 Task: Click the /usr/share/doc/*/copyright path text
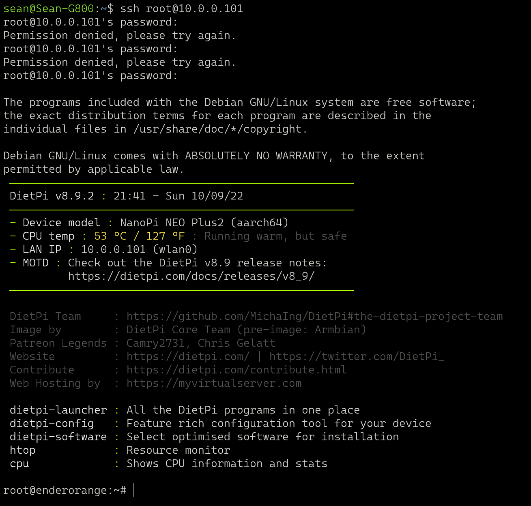point(220,129)
